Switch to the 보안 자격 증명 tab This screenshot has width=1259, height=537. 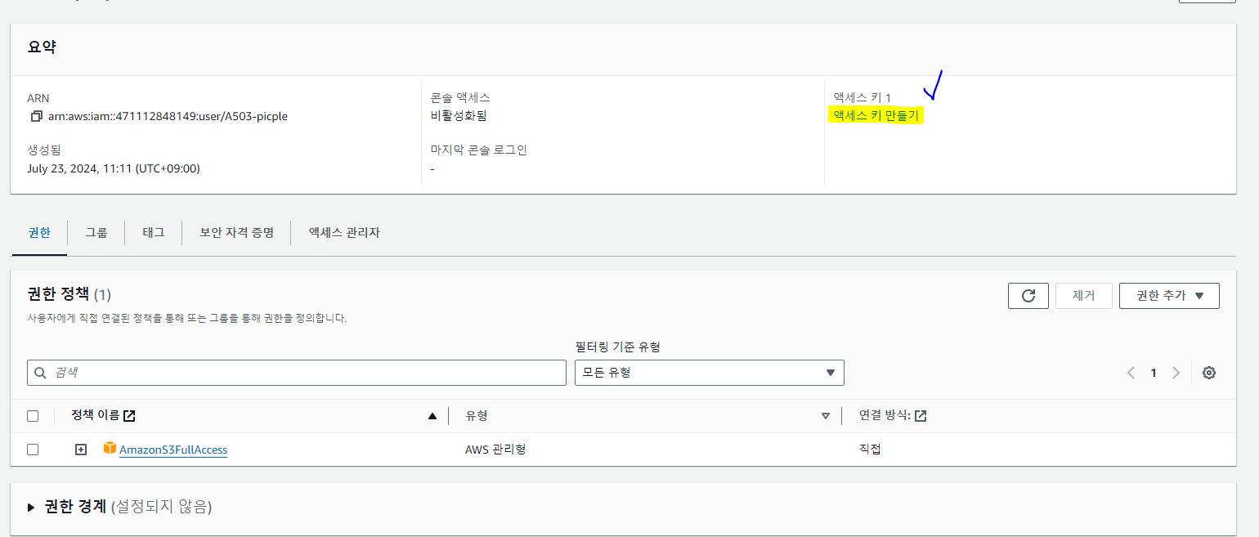pos(235,232)
